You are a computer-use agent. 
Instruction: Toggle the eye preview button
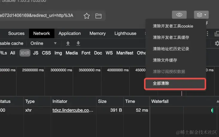[179, 15]
